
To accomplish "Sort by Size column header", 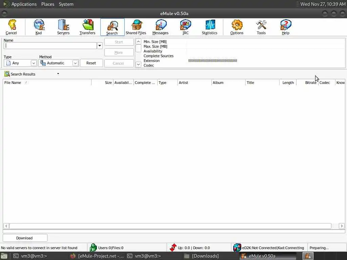I will tap(102, 83).
